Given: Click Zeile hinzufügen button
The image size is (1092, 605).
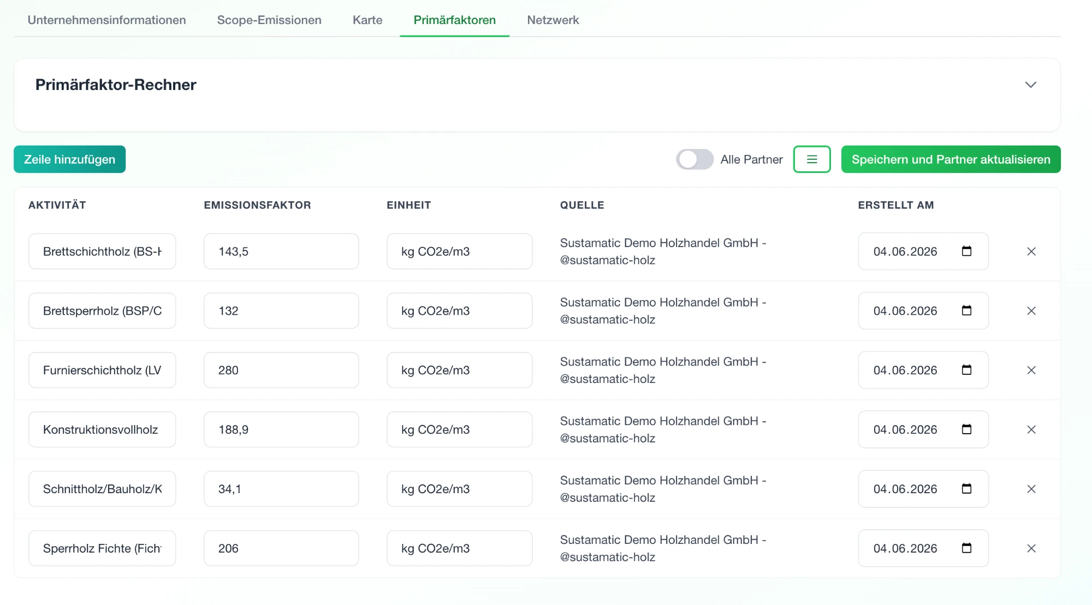Looking at the screenshot, I should click(x=70, y=159).
